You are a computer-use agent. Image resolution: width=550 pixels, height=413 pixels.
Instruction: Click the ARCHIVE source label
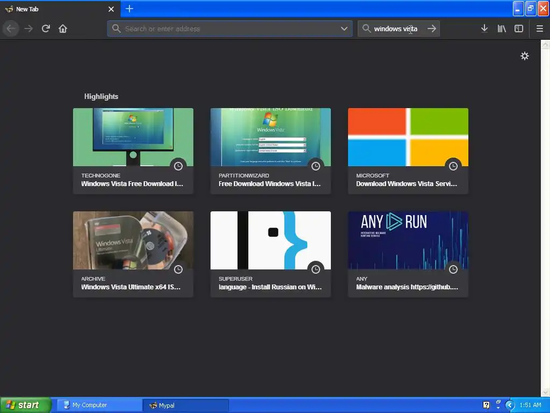pos(93,279)
